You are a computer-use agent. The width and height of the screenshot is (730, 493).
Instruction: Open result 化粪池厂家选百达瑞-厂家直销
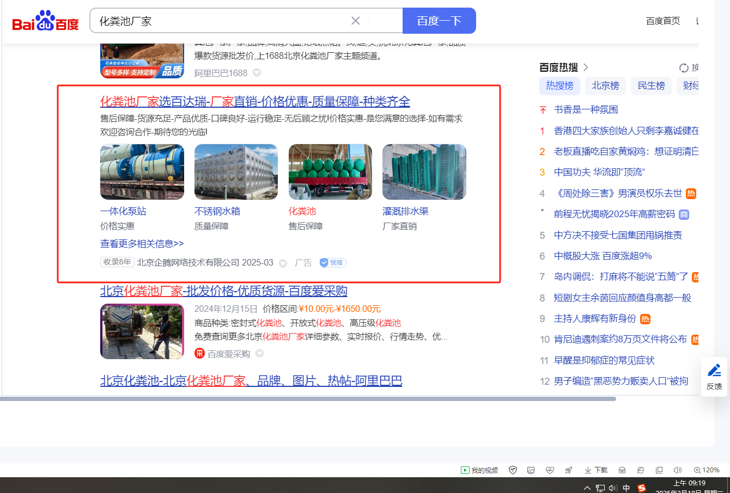point(255,102)
